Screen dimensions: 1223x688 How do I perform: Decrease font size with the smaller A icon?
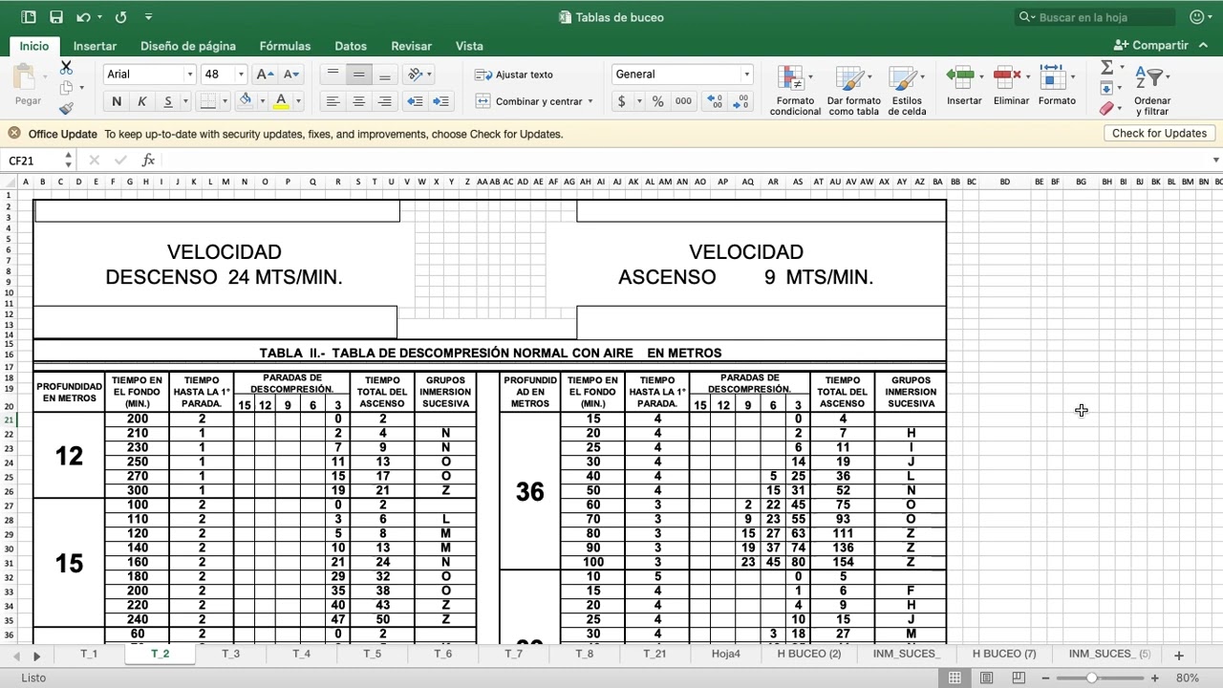tap(291, 74)
